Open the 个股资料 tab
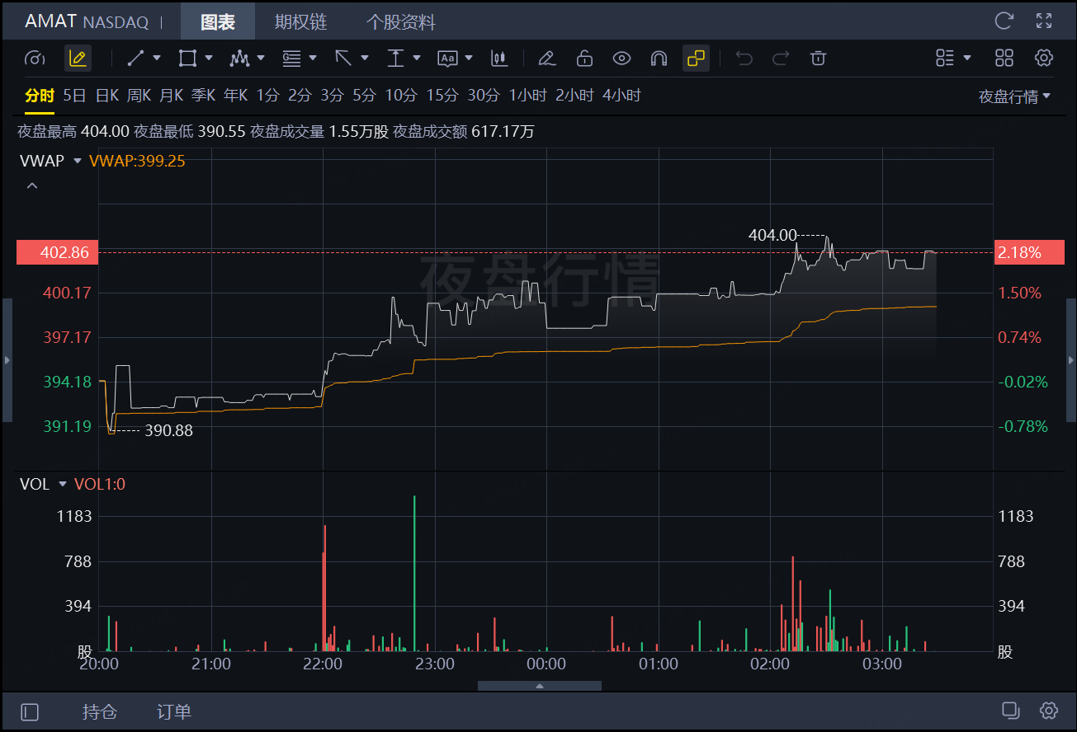 point(400,22)
